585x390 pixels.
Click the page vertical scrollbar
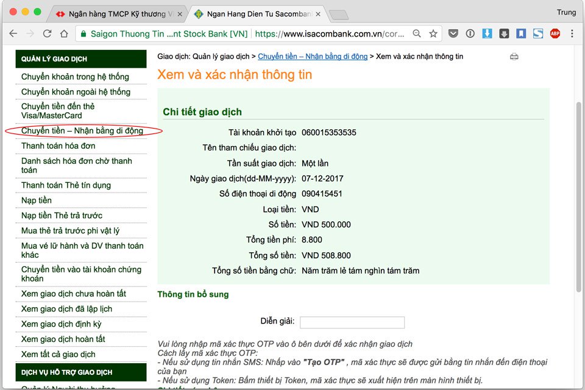[x=579, y=196]
